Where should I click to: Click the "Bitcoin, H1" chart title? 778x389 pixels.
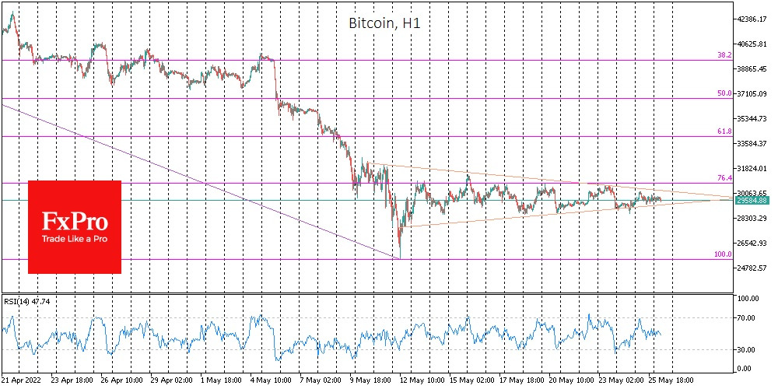coord(384,24)
